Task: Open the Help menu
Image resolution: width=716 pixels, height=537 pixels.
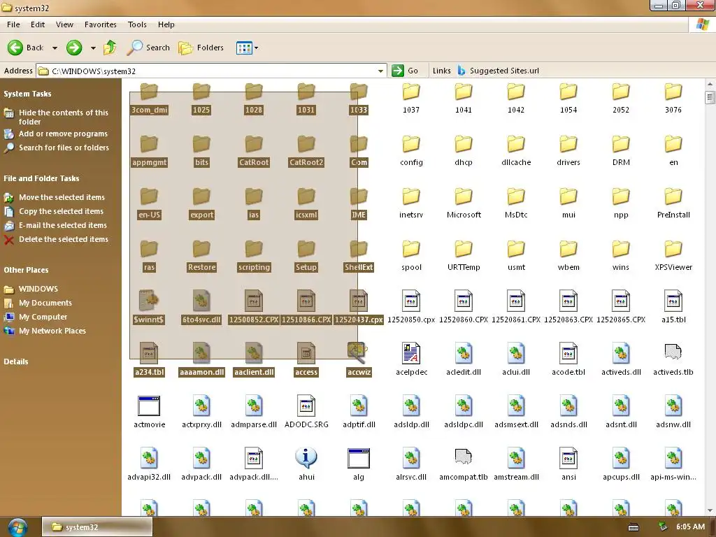Action: tap(166, 24)
